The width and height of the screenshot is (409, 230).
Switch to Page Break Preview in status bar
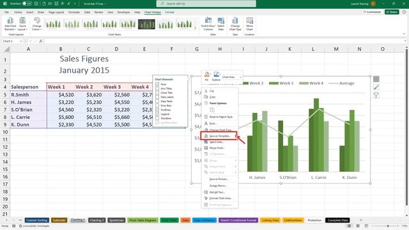click(366, 226)
